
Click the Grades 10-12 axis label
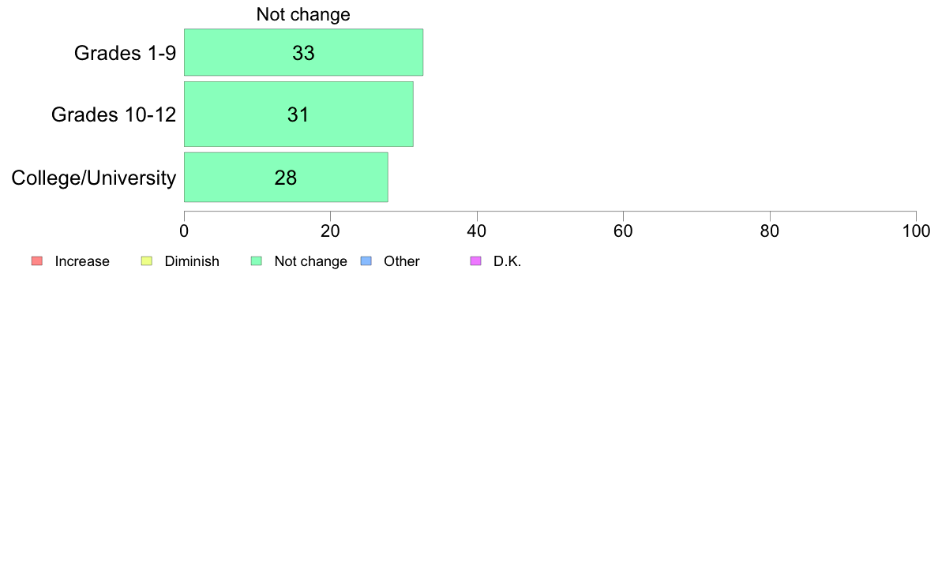pos(114,114)
